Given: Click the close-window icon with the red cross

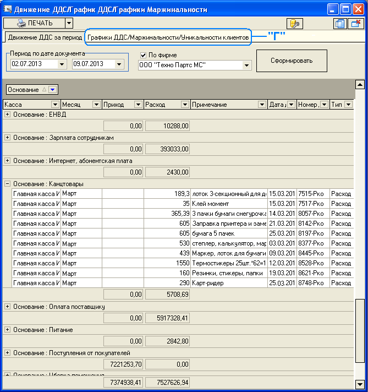Looking at the screenshot, I should [355, 24].
